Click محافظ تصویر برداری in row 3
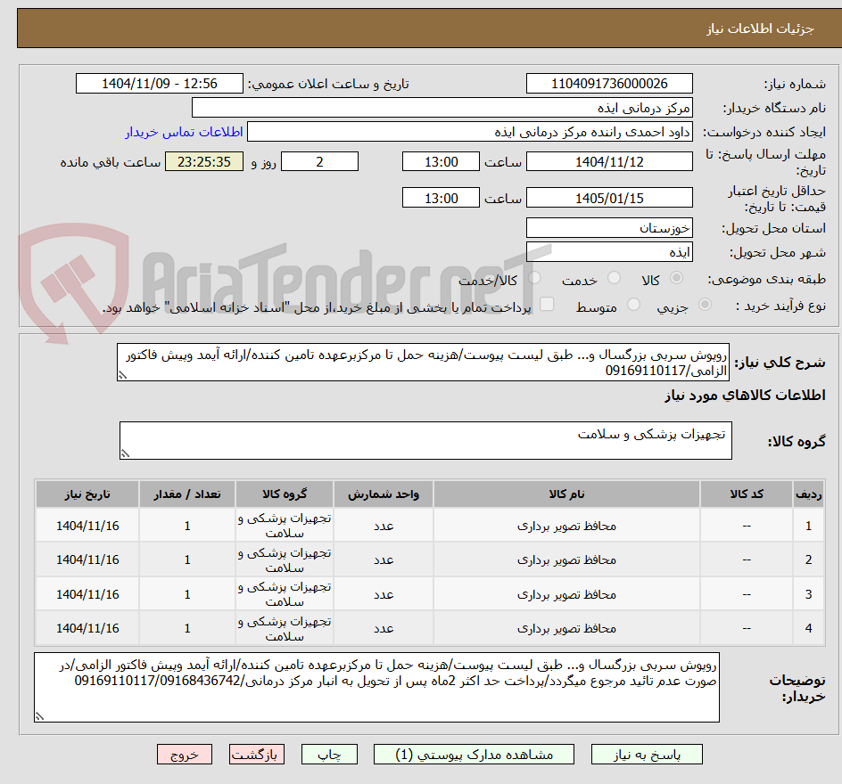 pyautogui.click(x=566, y=595)
